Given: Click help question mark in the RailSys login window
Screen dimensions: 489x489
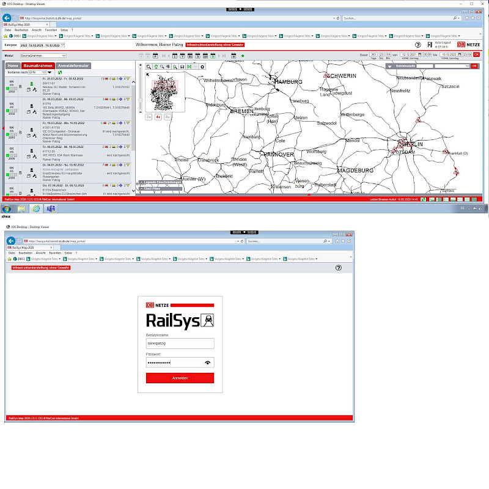Looking at the screenshot, I should [x=339, y=268].
